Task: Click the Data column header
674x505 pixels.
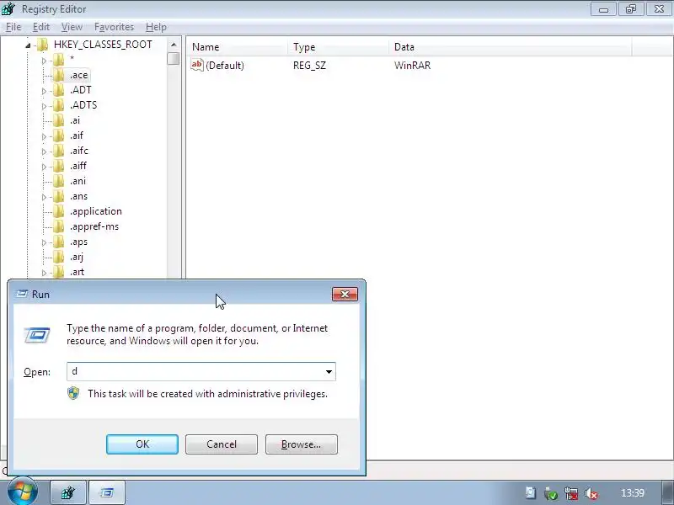Action: [511, 47]
